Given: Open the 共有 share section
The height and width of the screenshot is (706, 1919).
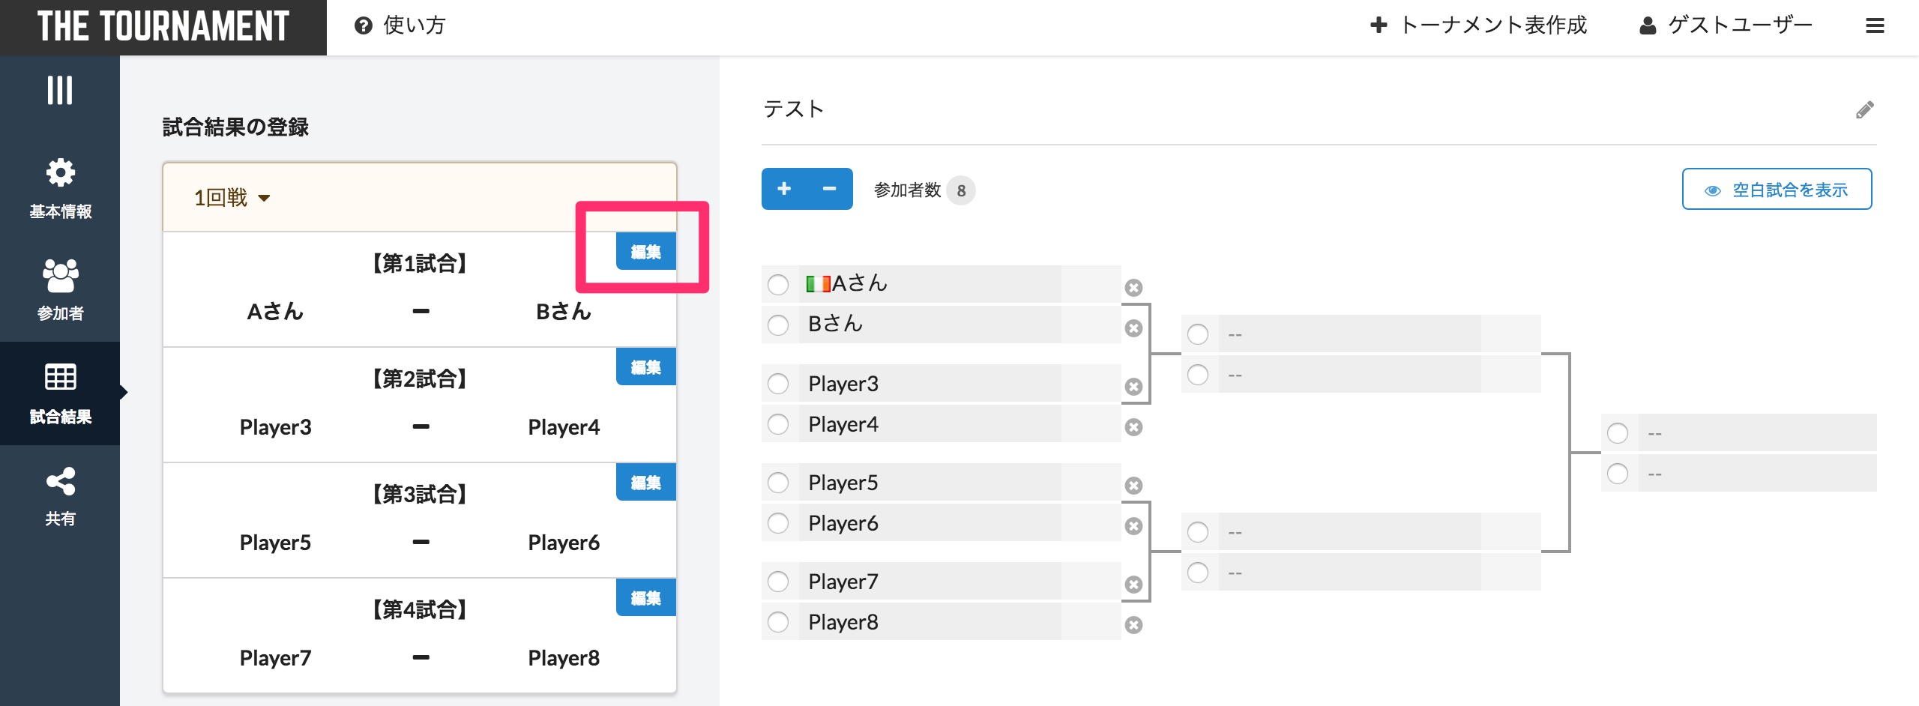Looking at the screenshot, I should [60, 496].
